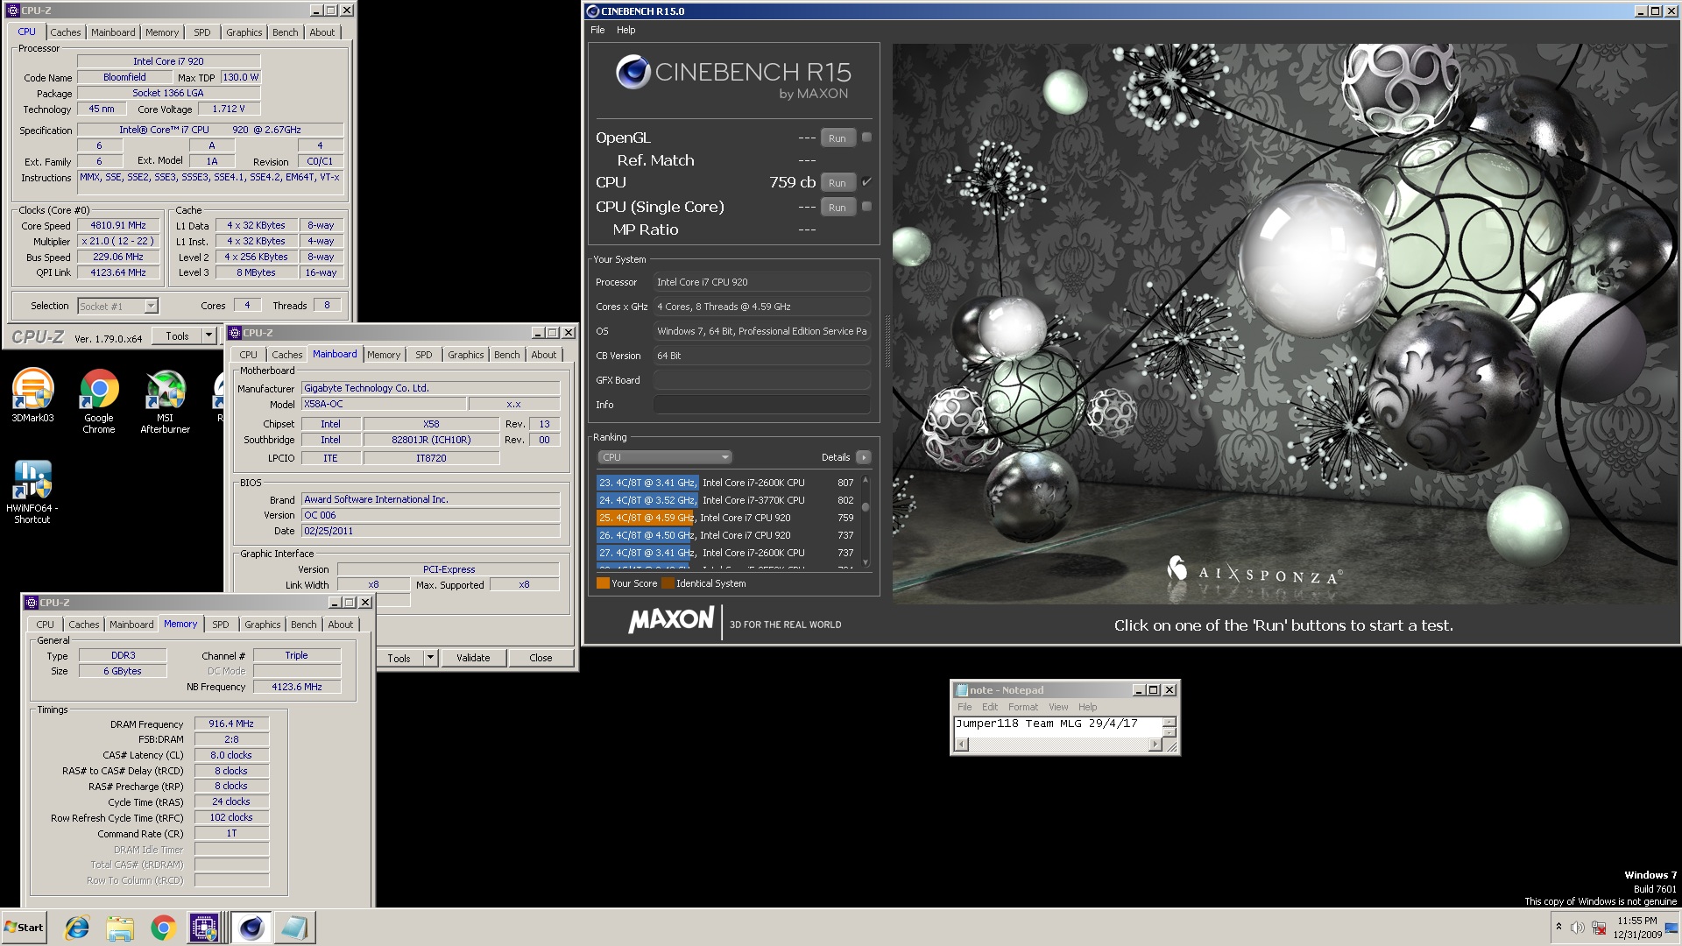Switch to Caches tab in top CPU-Z window

(x=66, y=32)
